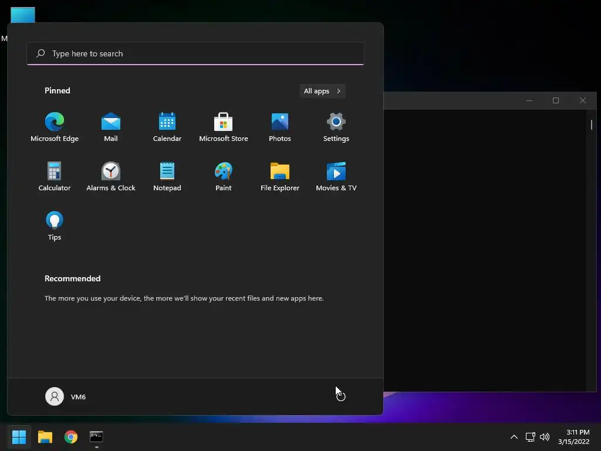
Task: Launch the Mail app
Action: point(111,127)
